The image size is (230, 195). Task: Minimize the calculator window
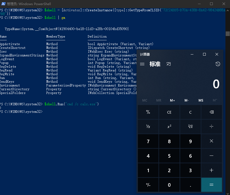(192, 55)
